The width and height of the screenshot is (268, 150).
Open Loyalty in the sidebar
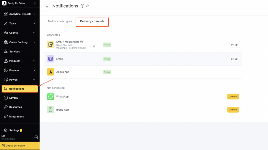pos(14,98)
